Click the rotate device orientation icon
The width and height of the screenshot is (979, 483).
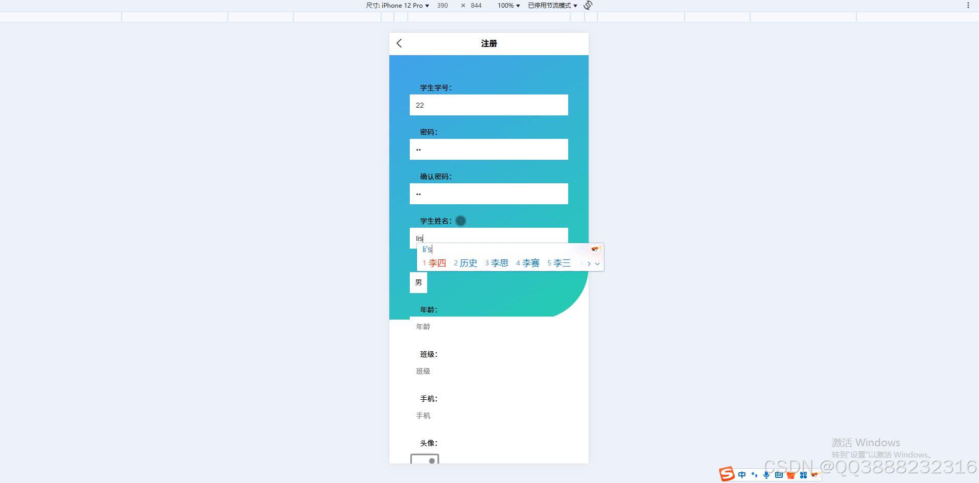pos(588,6)
